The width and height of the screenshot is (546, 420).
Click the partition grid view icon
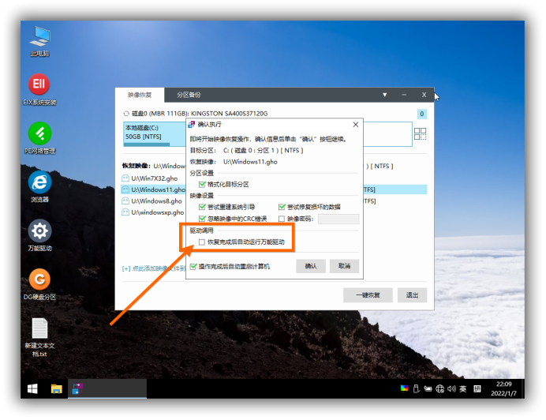tap(421, 134)
